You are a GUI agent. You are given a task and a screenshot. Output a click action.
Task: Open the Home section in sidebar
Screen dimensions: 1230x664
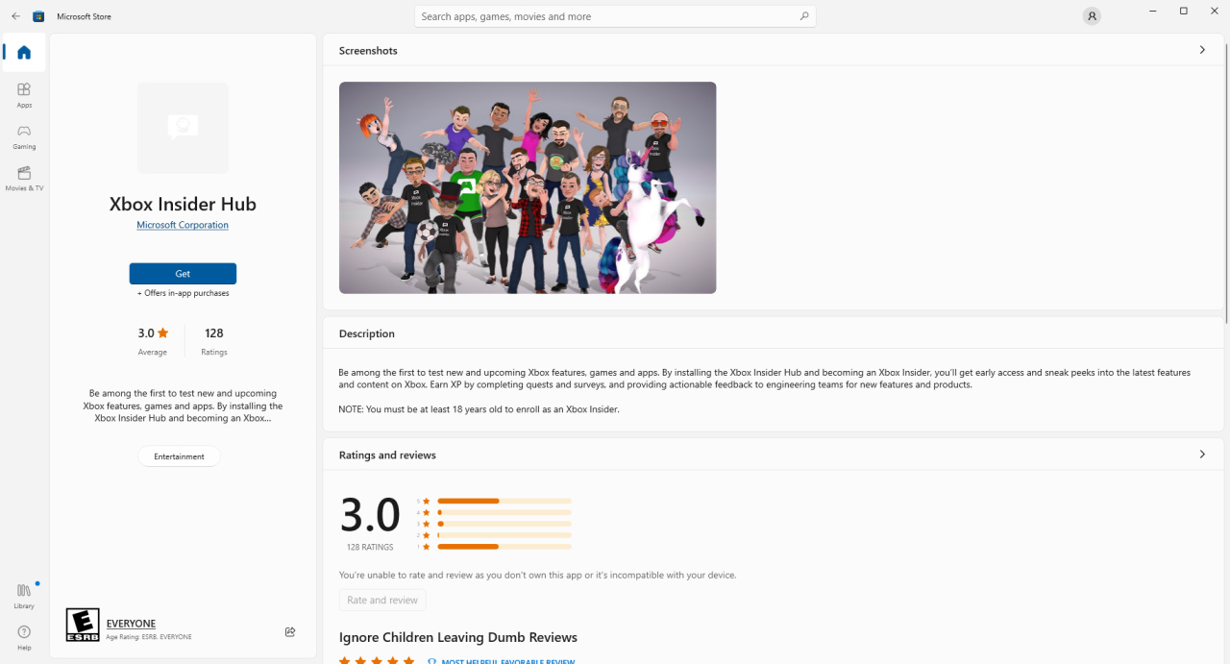pos(24,52)
